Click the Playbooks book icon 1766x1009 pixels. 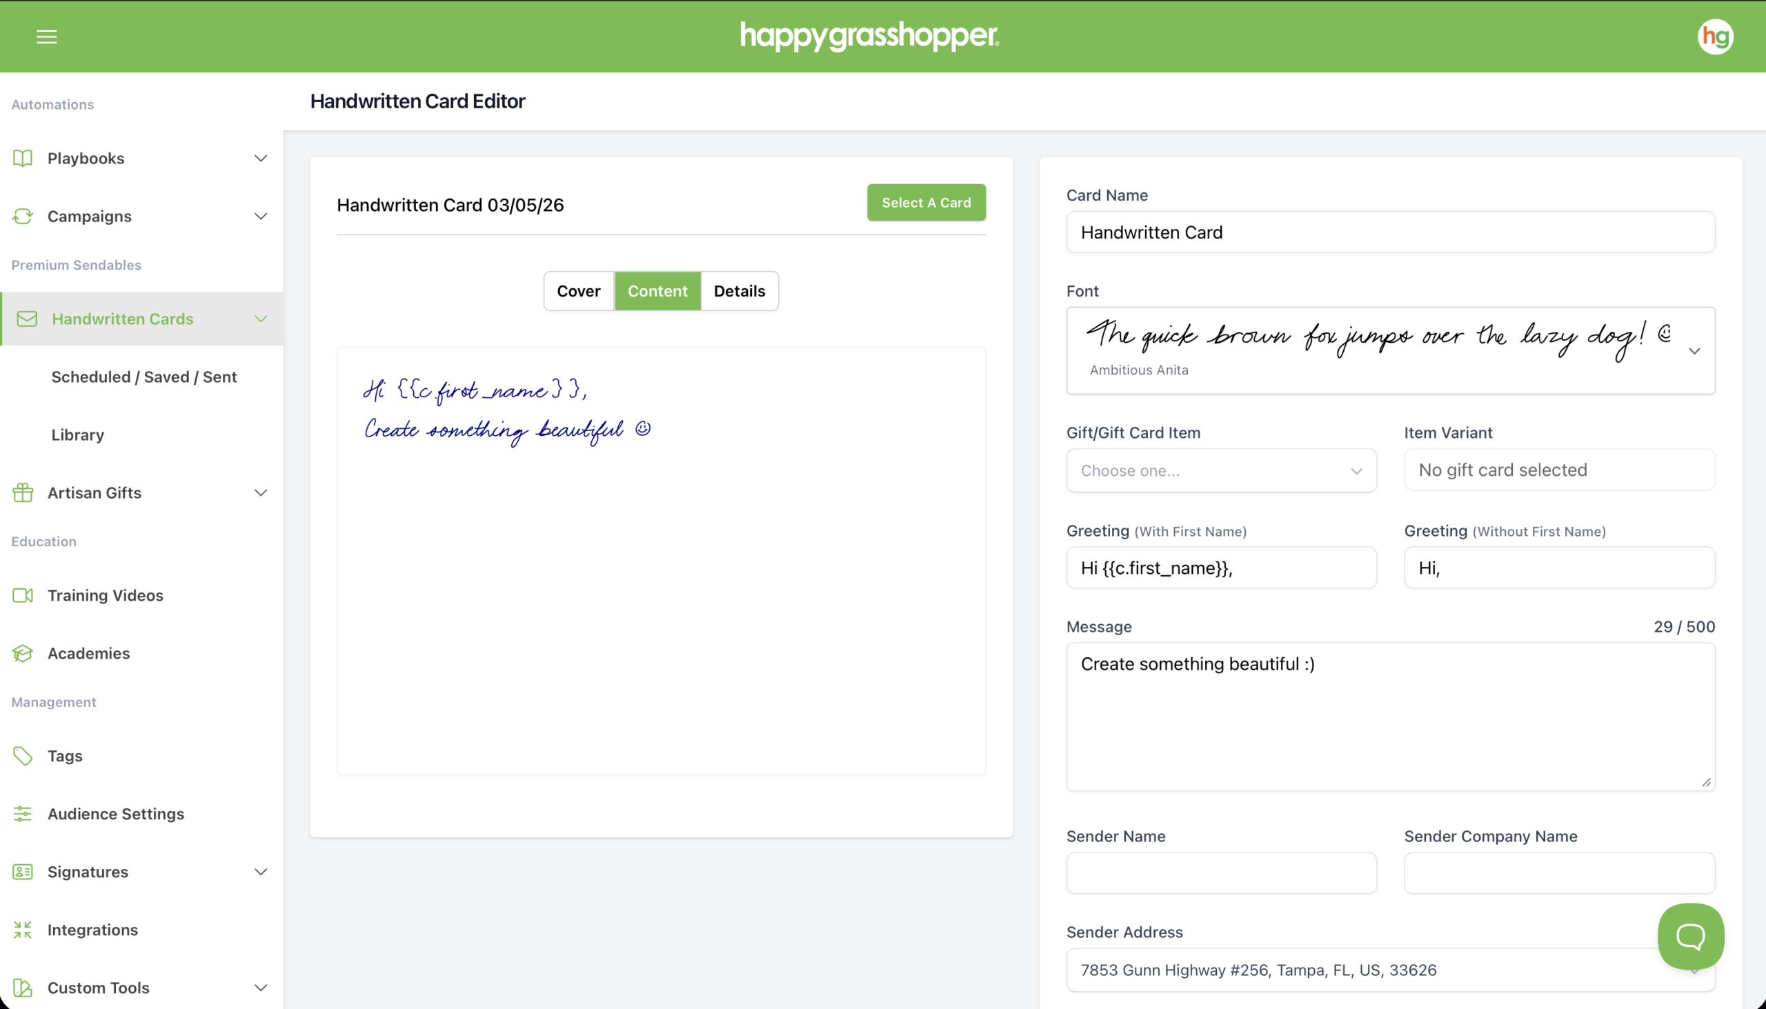click(23, 158)
